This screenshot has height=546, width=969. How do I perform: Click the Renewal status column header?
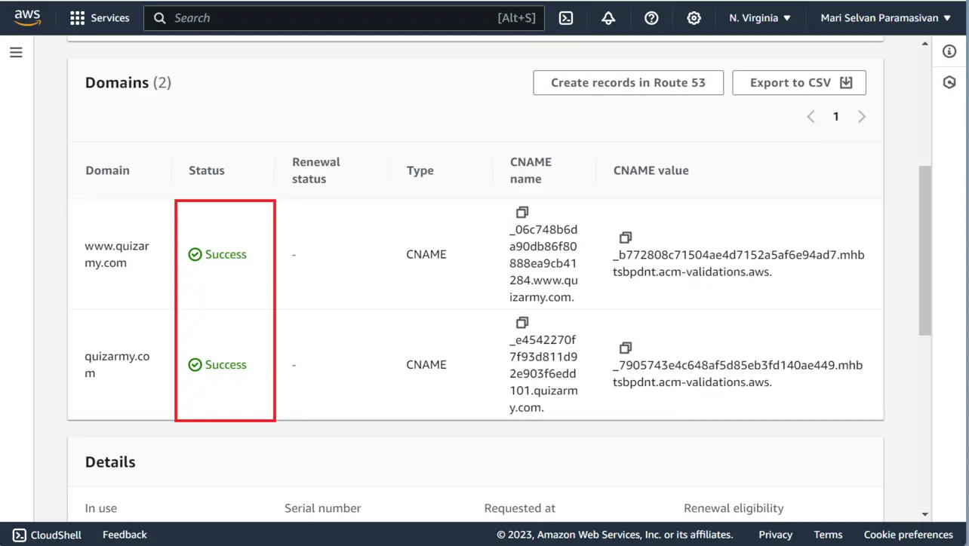tap(316, 170)
